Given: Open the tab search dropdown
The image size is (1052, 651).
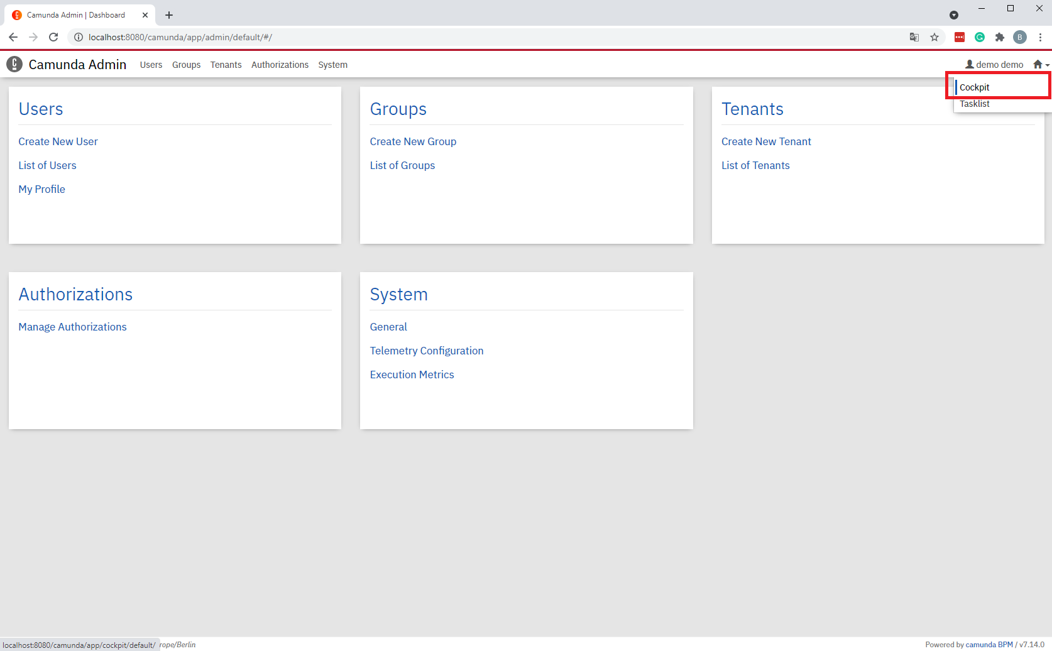Looking at the screenshot, I should (x=954, y=15).
